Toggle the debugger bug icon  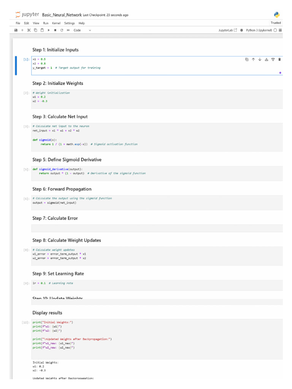pos(241,30)
